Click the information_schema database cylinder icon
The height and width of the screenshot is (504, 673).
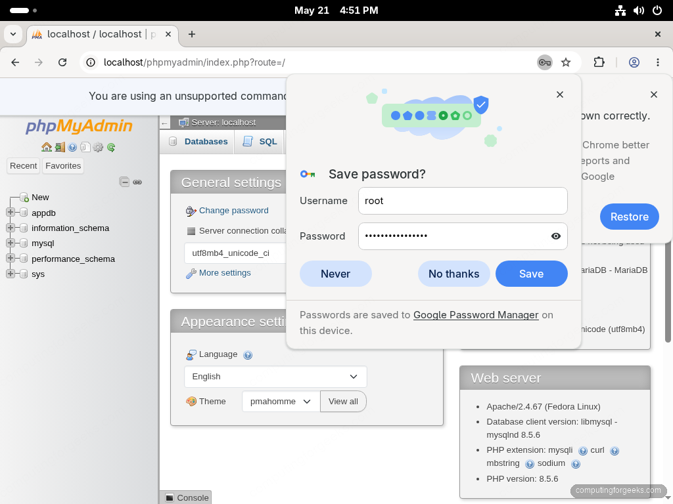[x=24, y=228]
